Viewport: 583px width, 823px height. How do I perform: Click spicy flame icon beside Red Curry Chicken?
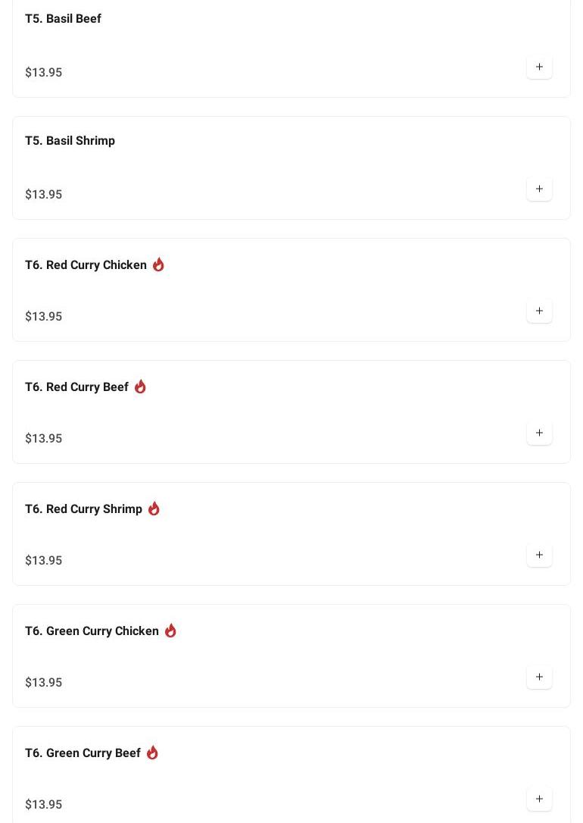pos(158,264)
